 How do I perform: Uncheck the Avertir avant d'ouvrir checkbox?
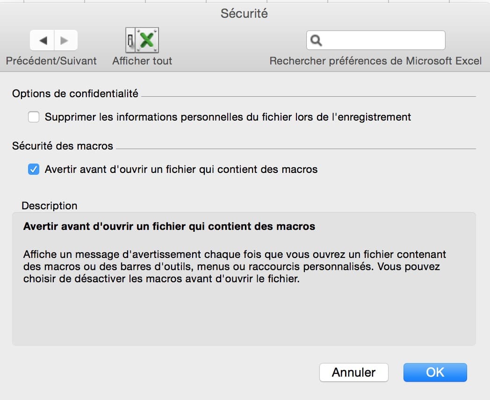click(34, 169)
